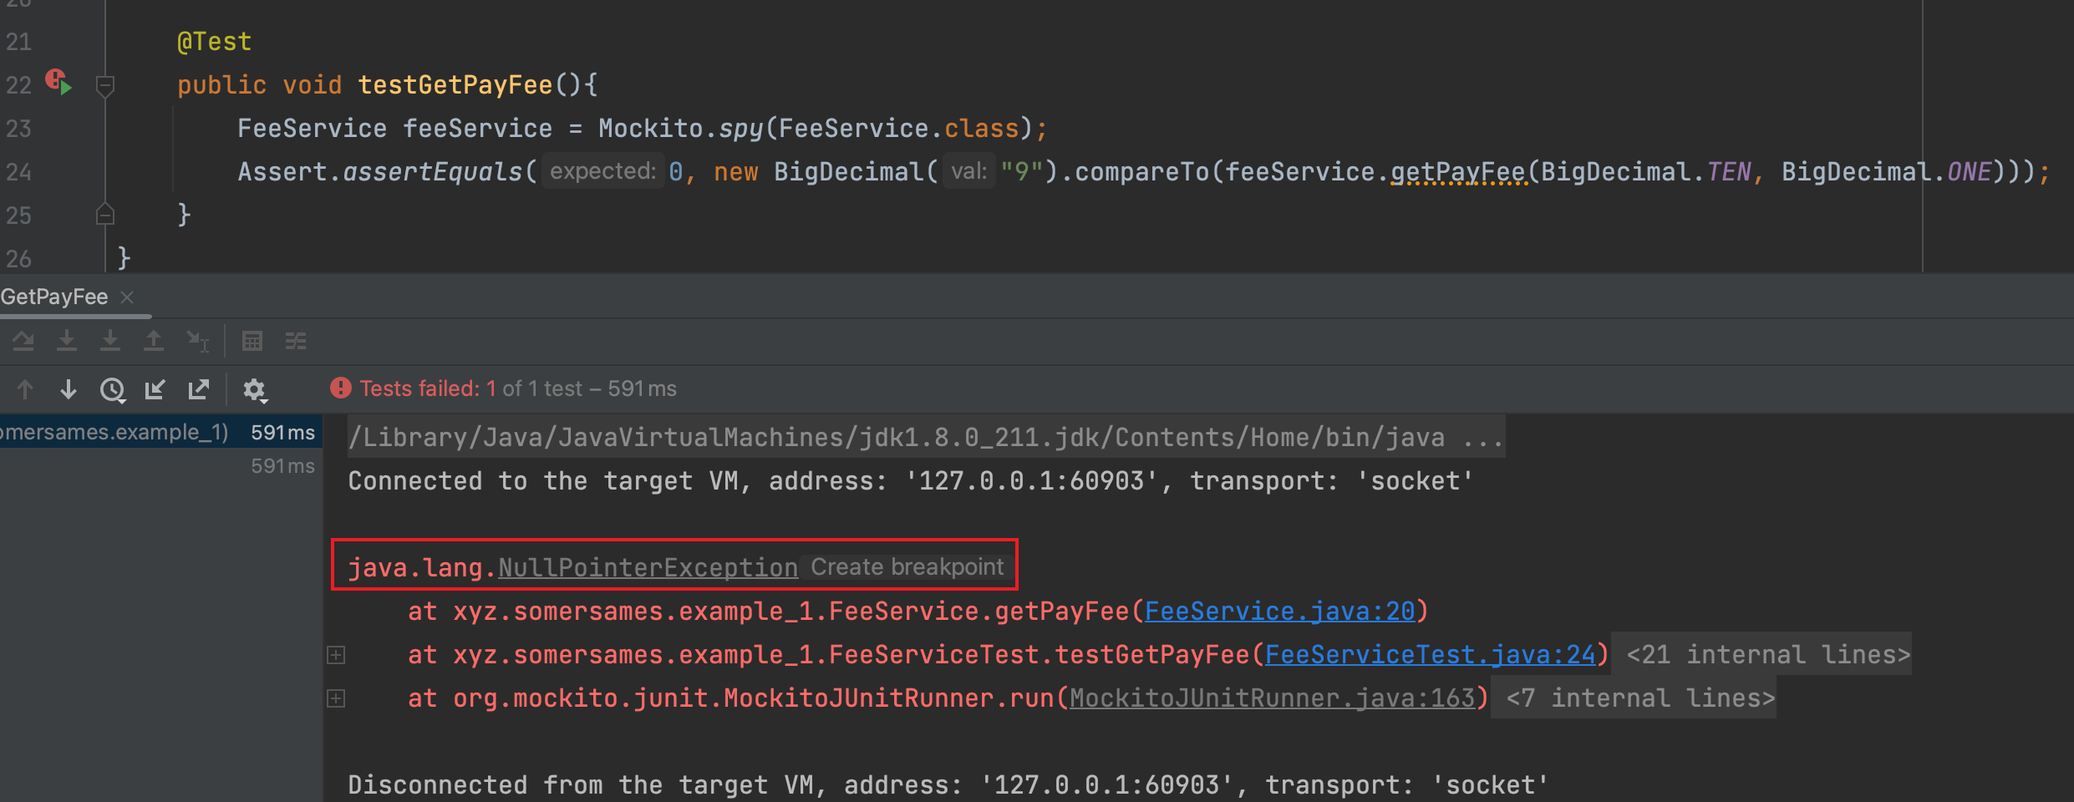2074x802 pixels.
Task: Click the underlined getPayFee call
Action: pos(1458,172)
